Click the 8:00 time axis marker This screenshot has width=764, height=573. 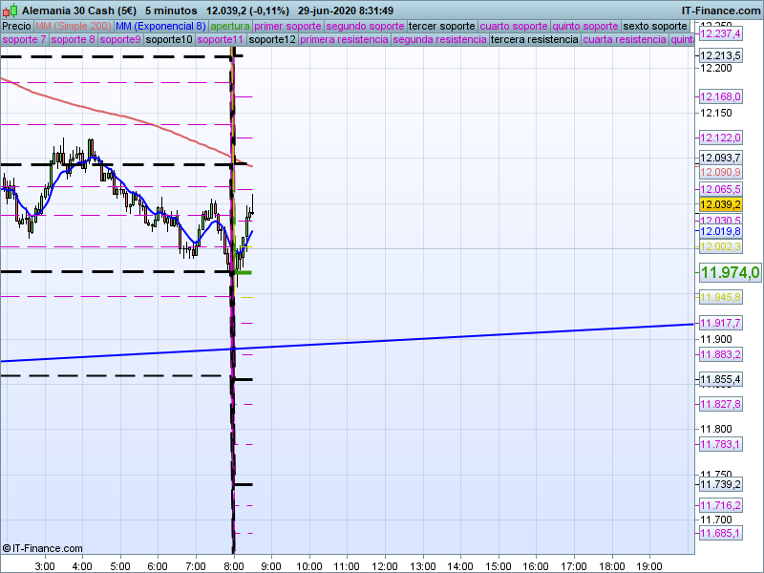[x=233, y=565]
